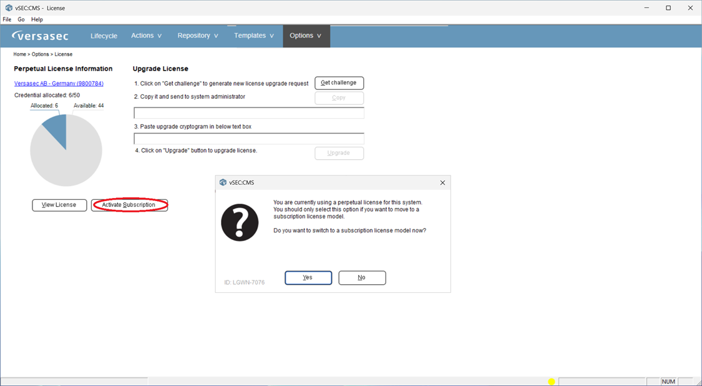The height and width of the screenshot is (386, 702).
Task: Click the Get challenge button
Action: (x=339, y=83)
